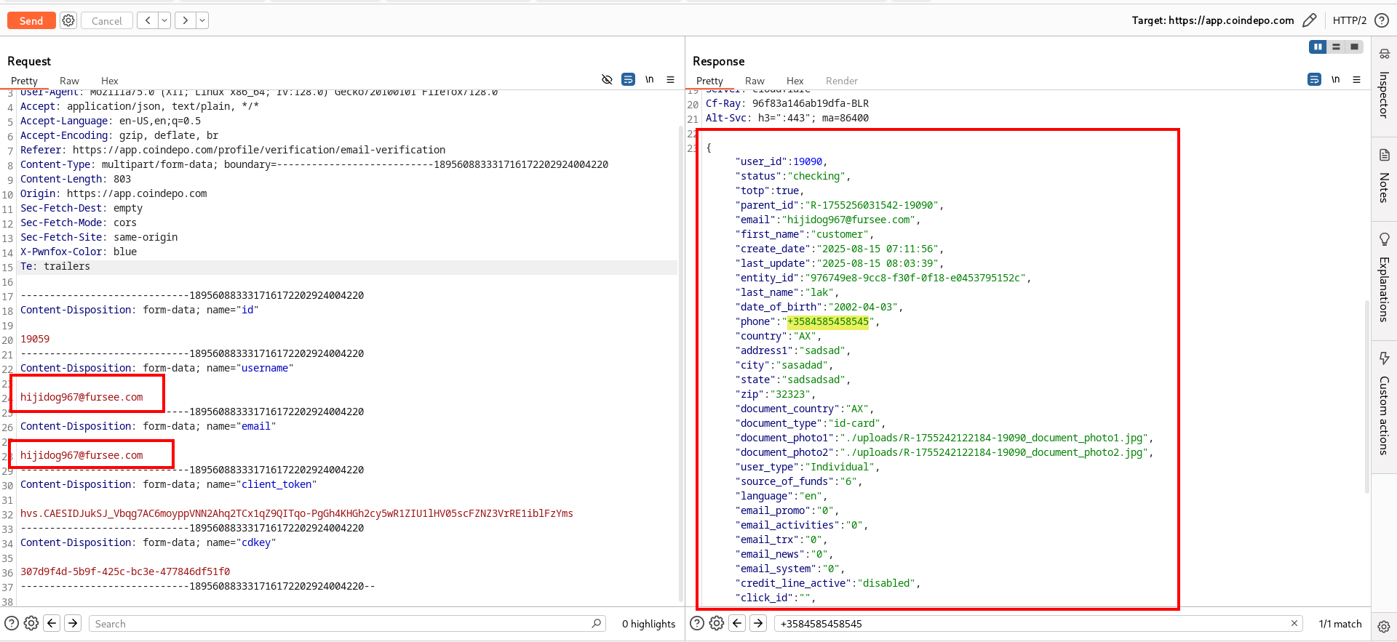1397x642 pixels.
Task: Jump to next match in Response search
Action: click(x=758, y=623)
